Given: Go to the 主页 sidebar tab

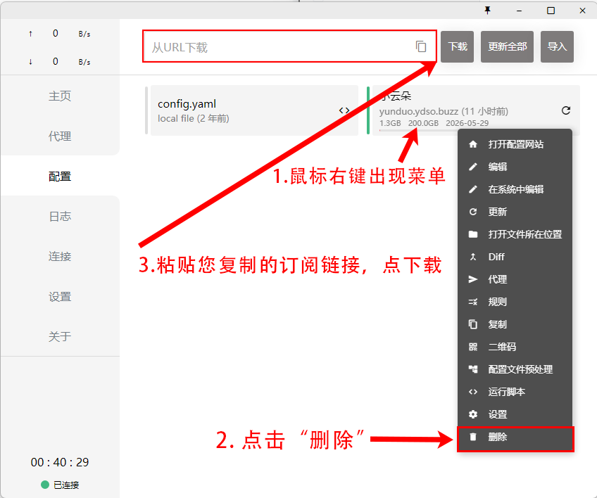Looking at the screenshot, I should point(60,96).
